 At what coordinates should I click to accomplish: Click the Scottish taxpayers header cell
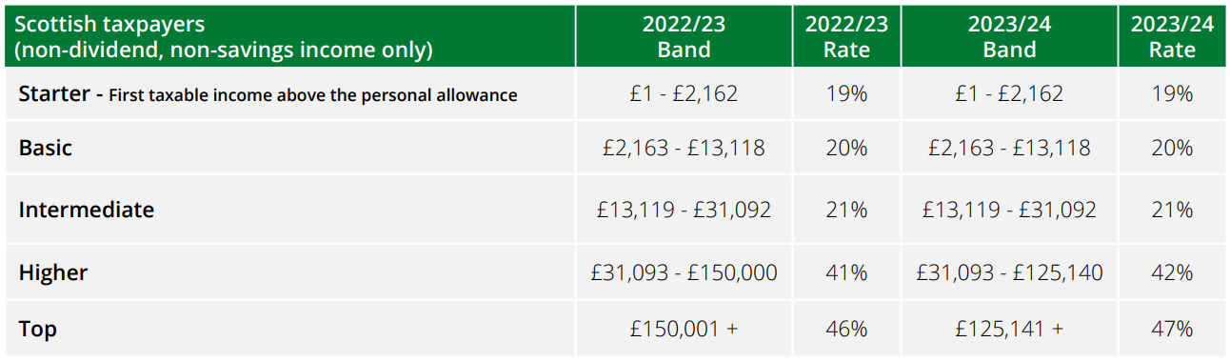pos(289,36)
